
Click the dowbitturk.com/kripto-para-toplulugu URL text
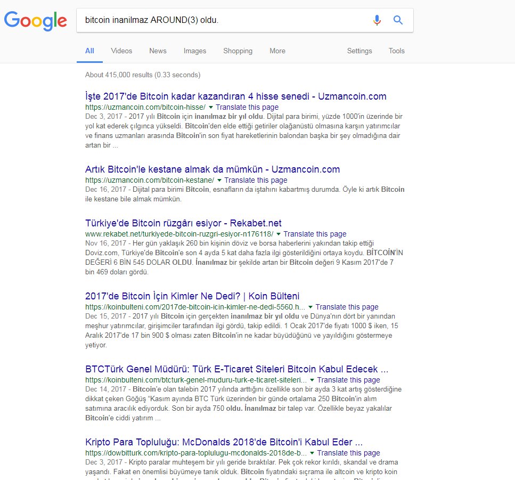coord(196,453)
